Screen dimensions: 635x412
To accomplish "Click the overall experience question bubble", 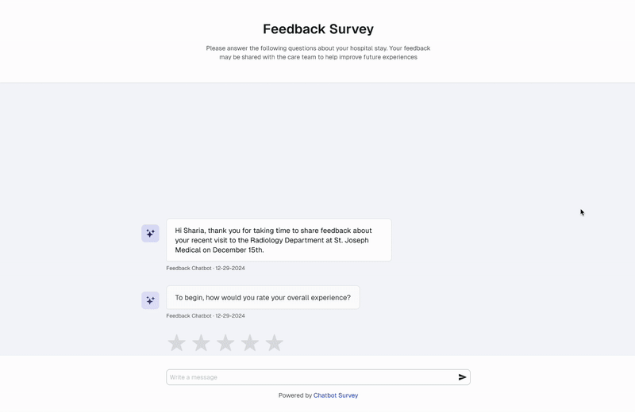I will pyautogui.click(x=263, y=298).
